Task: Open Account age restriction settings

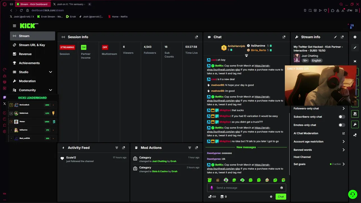Action: pyautogui.click(x=319, y=142)
